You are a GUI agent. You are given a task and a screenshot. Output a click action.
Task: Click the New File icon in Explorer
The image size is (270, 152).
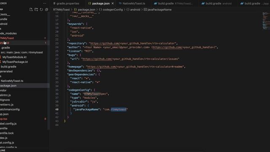pyautogui.click(x=31, y=9)
